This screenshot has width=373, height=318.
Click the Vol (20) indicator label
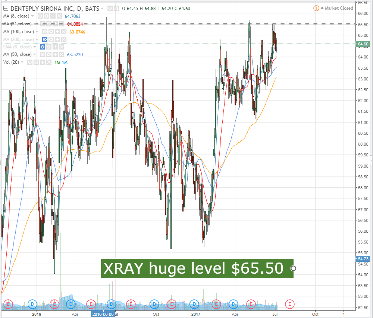tap(11, 62)
